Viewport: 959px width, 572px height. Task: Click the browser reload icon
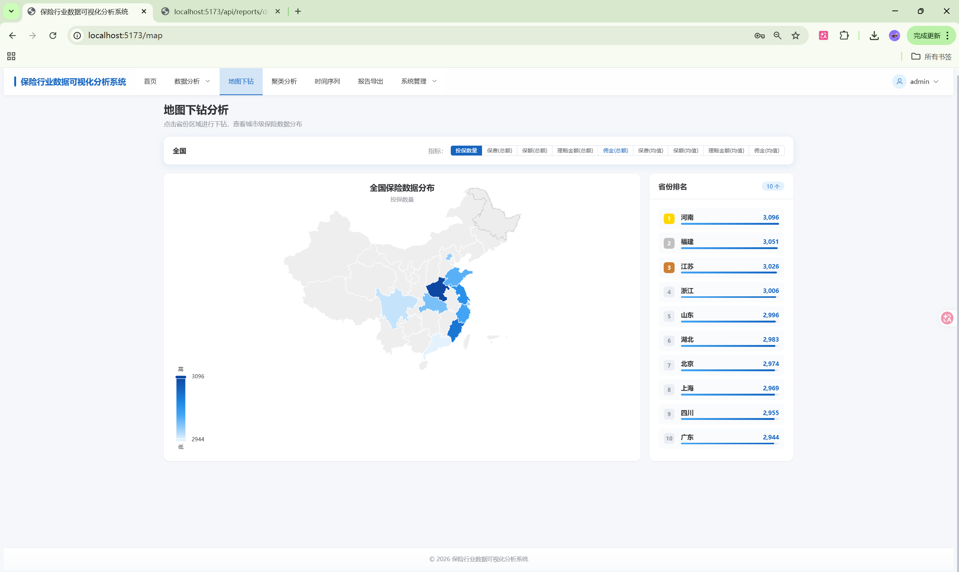click(53, 36)
